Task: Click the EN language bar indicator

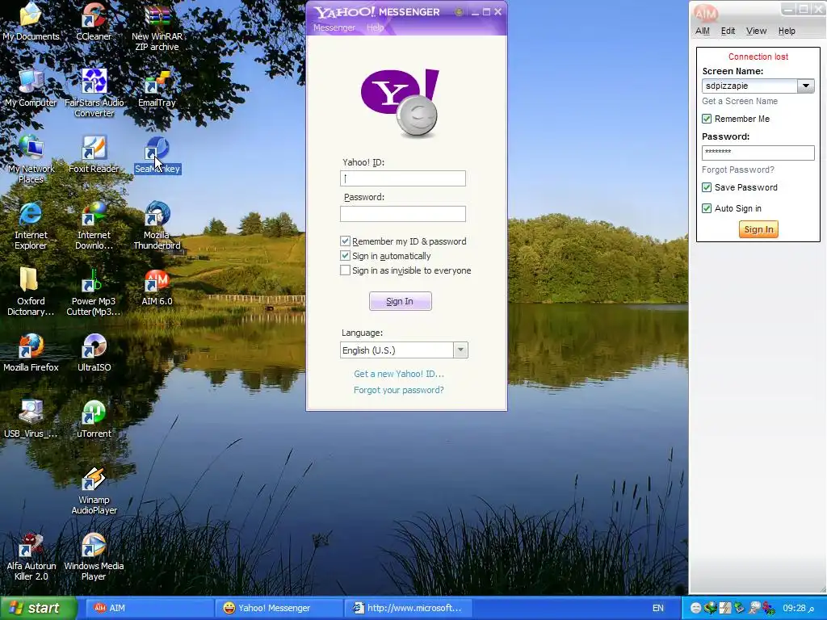Action: click(x=657, y=608)
